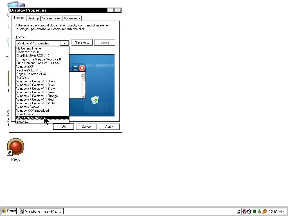This screenshot has width=288, height=216.
Task: Select Black Mesa v2.0 theme
Action: pos(42,52)
